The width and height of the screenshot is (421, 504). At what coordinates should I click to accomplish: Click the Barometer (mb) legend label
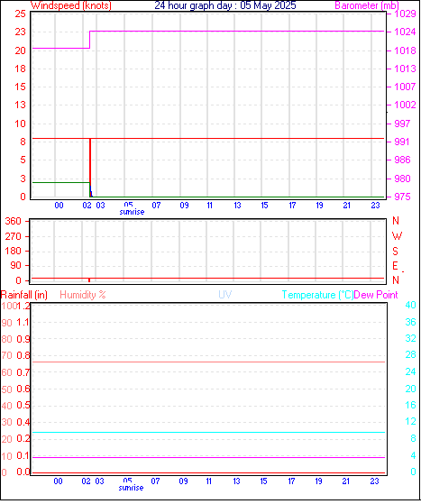367,5
